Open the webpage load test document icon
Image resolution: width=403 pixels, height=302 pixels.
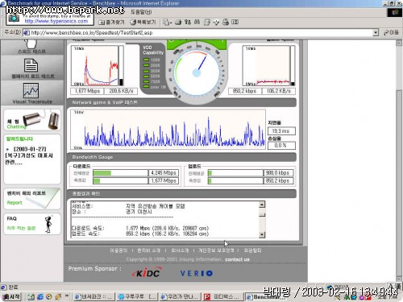[x=31, y=65]
